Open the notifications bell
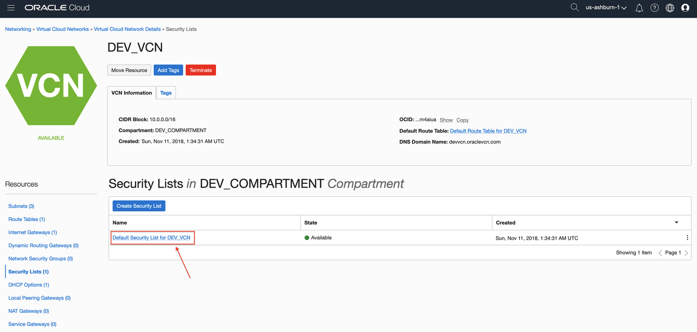 (x=639, y=8)
